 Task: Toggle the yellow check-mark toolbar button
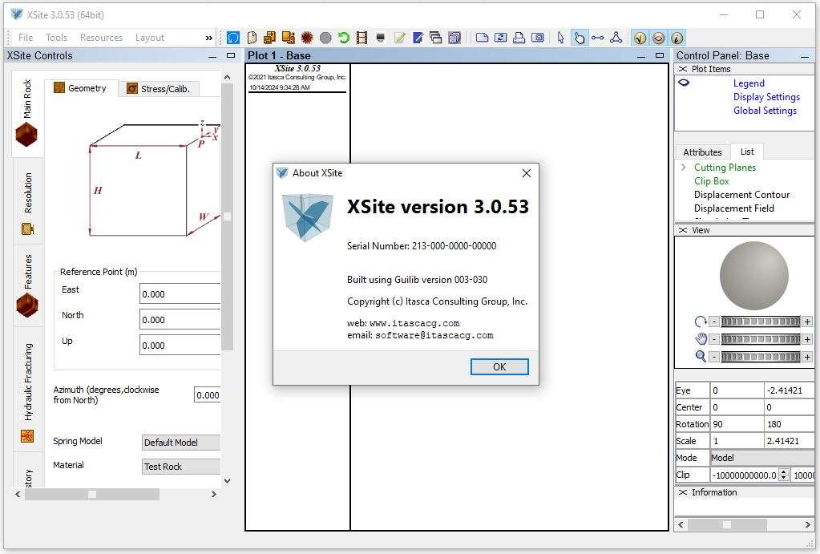(x=640, y=38)
